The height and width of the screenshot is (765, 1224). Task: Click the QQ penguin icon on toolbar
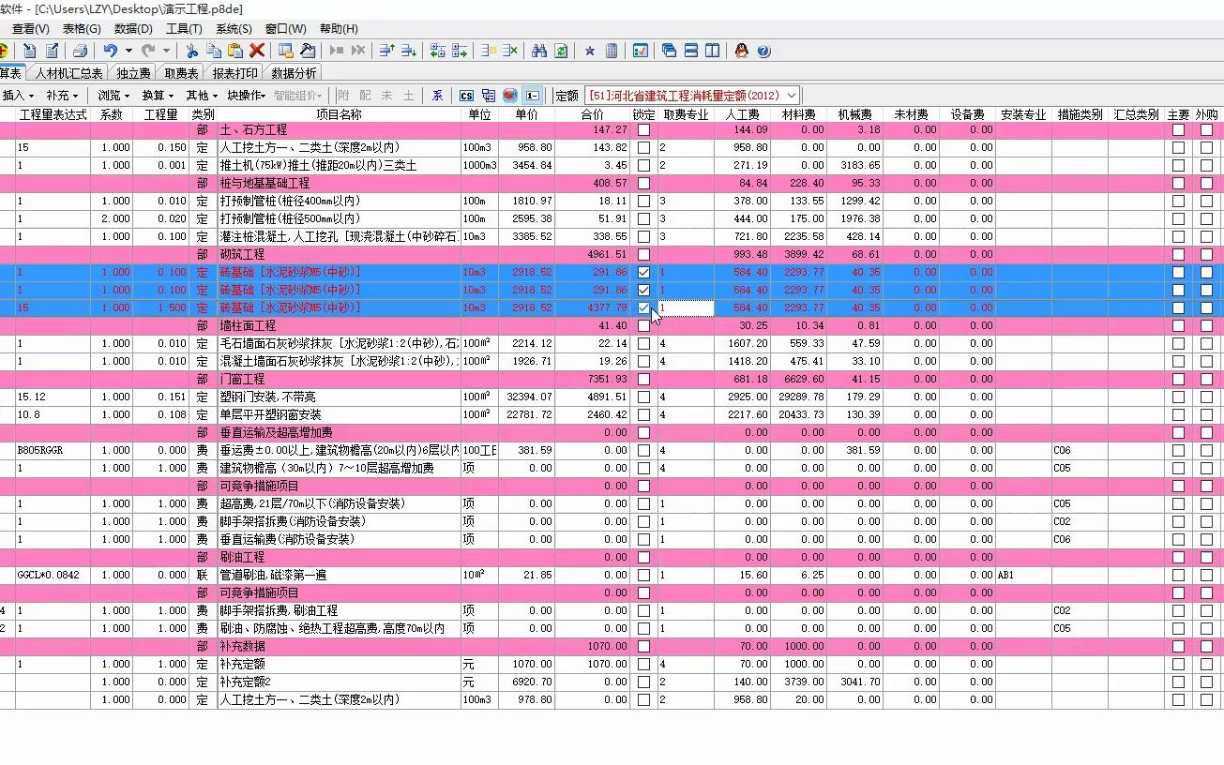coord(741,51)
